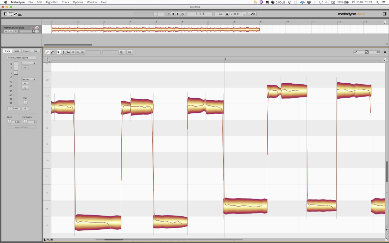Show the Track pane with mixer icon

10,14
